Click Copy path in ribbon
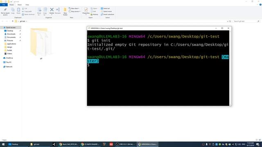The image size is (262, 147). 27,11
